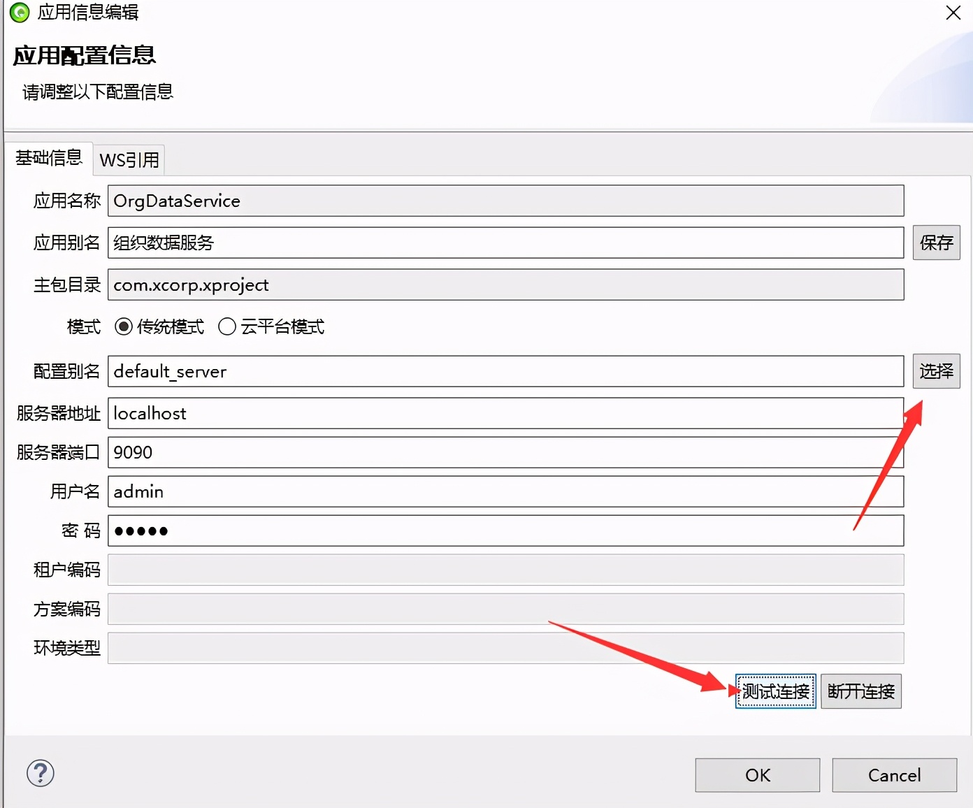The image size is (973, 808).
Task: Dismiss the dialog with Cancel
Action: [x=895, y=775]
